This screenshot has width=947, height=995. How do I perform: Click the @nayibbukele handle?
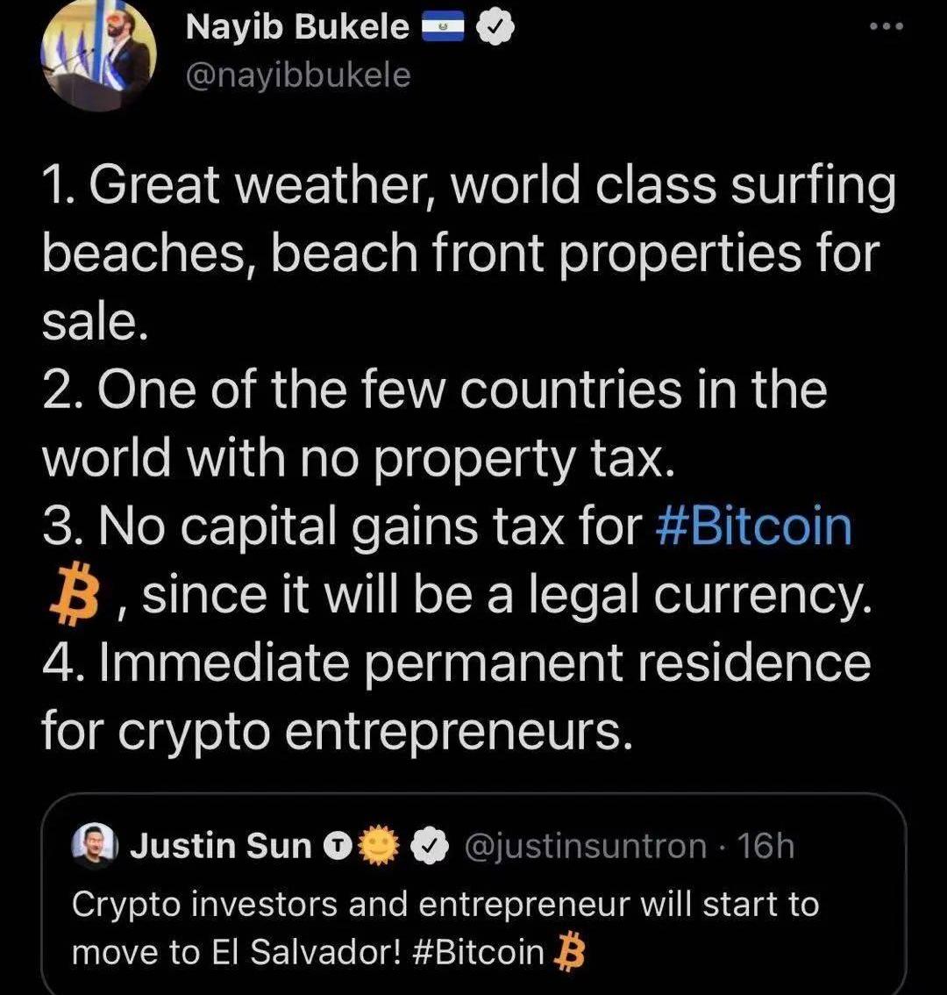pos(298,75)
